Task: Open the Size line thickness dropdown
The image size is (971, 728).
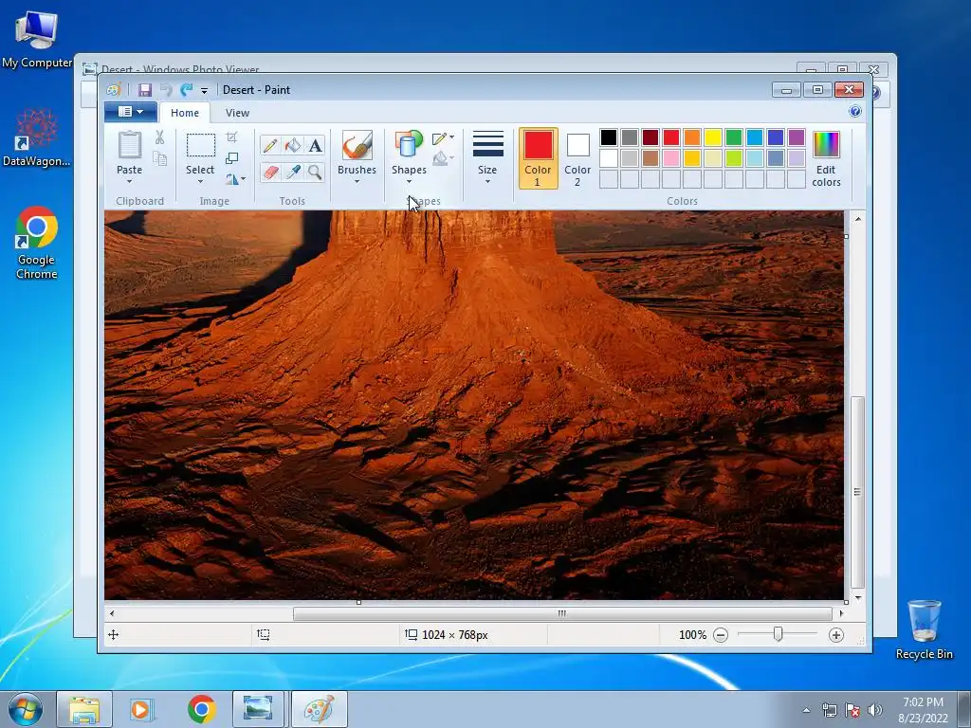Action: (487, 157)
